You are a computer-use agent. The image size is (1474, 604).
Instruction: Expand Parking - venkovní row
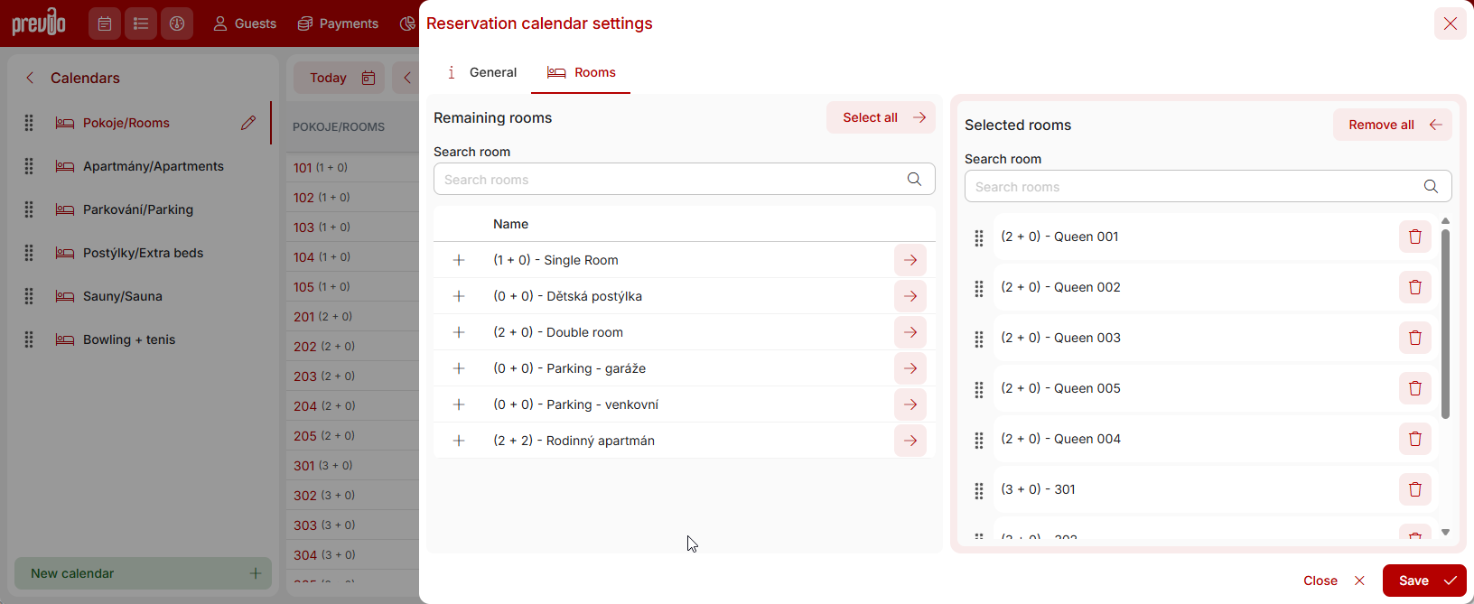click(459, 404)
